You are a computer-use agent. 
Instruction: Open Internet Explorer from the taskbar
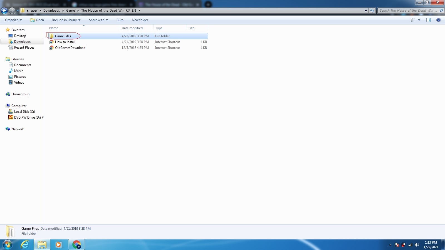(x=25, y=245)
